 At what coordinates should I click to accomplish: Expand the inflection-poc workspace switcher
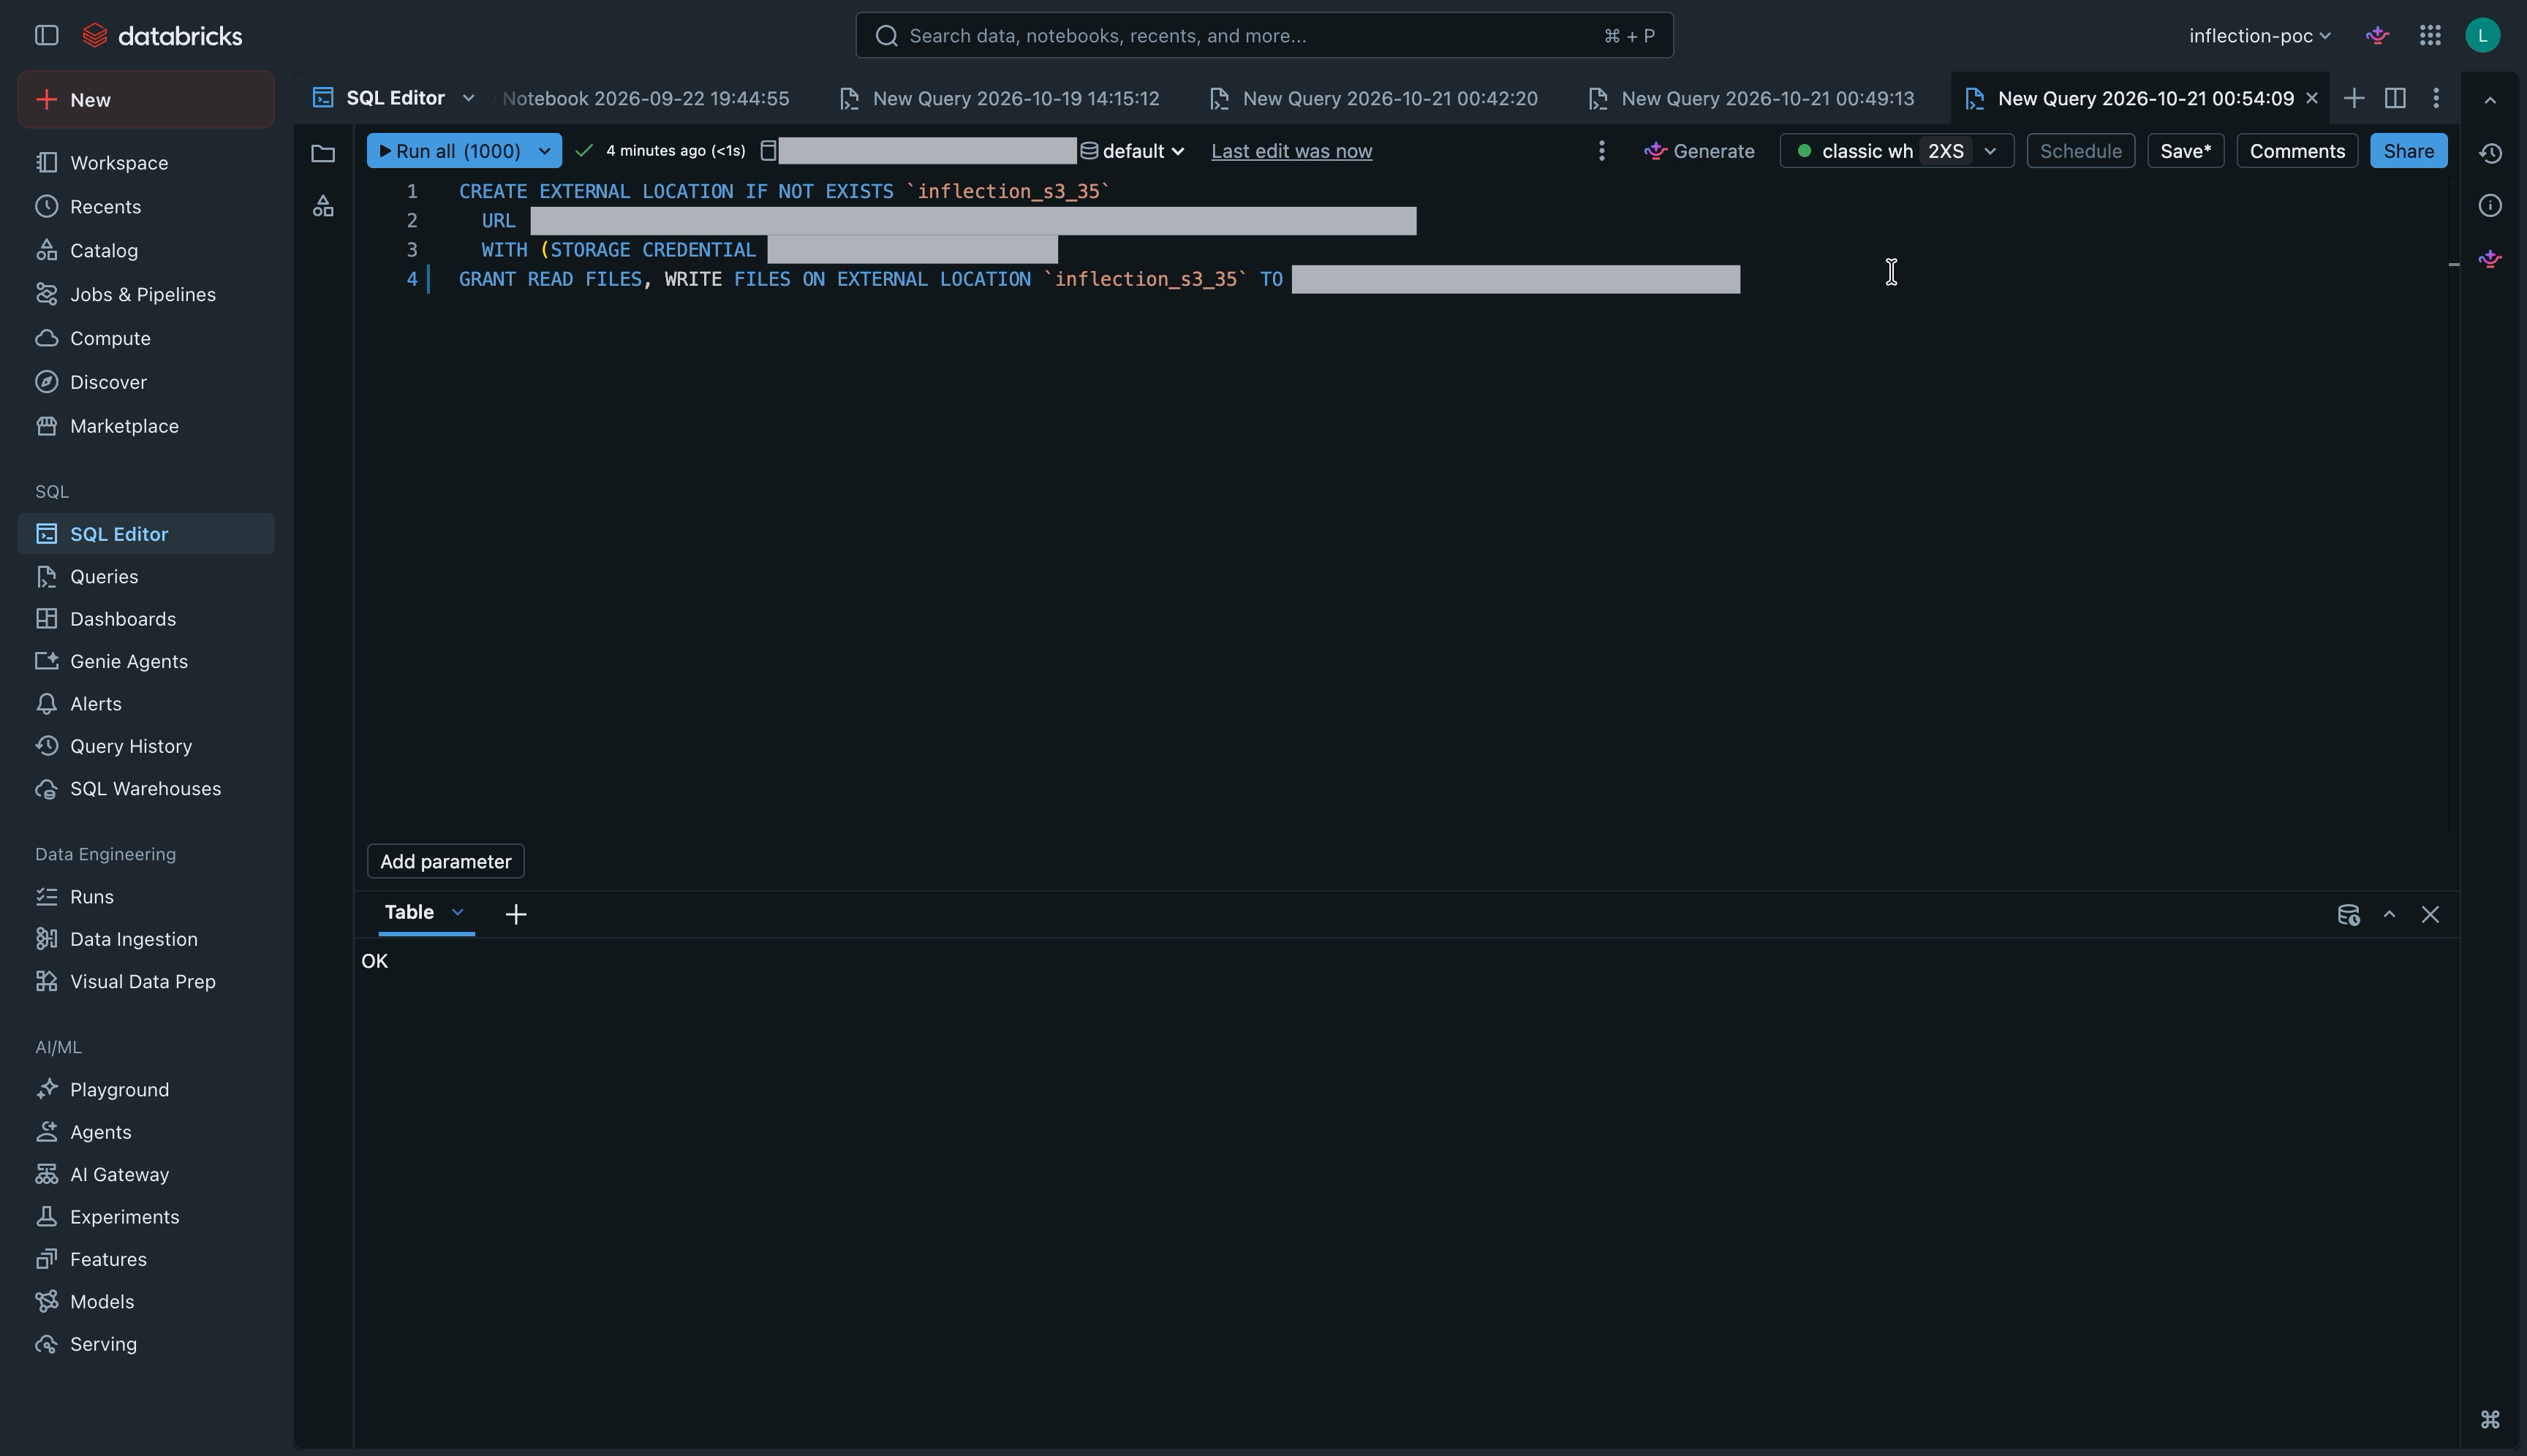point(2259,36)
